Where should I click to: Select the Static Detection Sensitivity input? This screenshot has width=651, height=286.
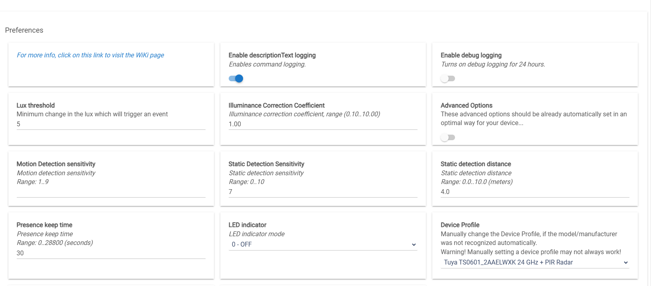coord(323,192)
